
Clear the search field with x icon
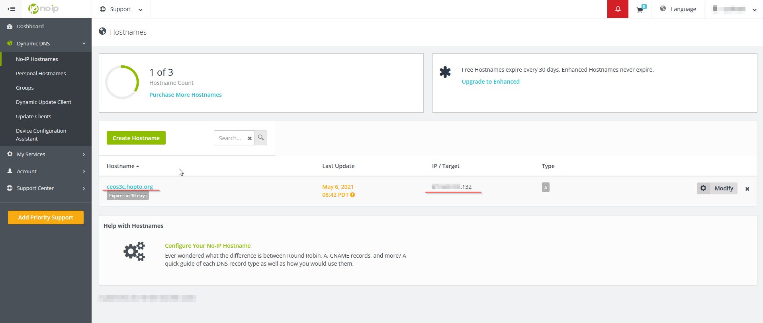coord(250,138)
